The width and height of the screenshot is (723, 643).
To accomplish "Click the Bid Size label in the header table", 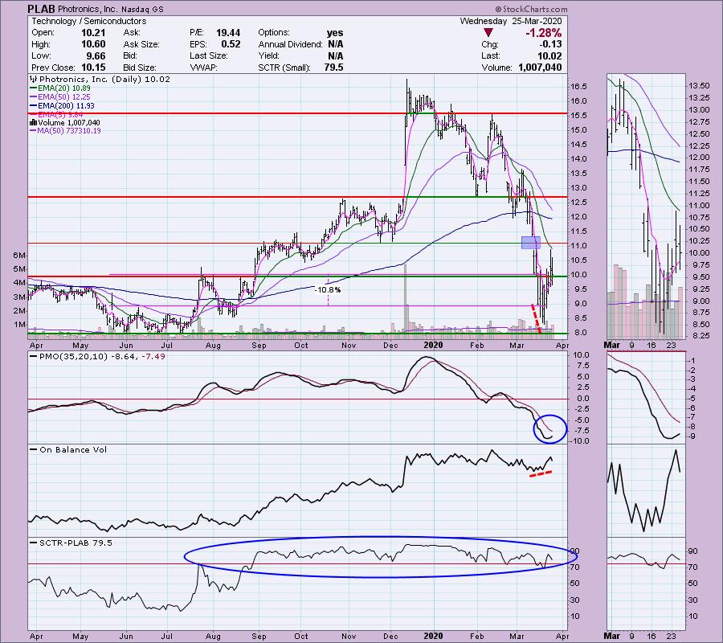I will pos(140,68).
